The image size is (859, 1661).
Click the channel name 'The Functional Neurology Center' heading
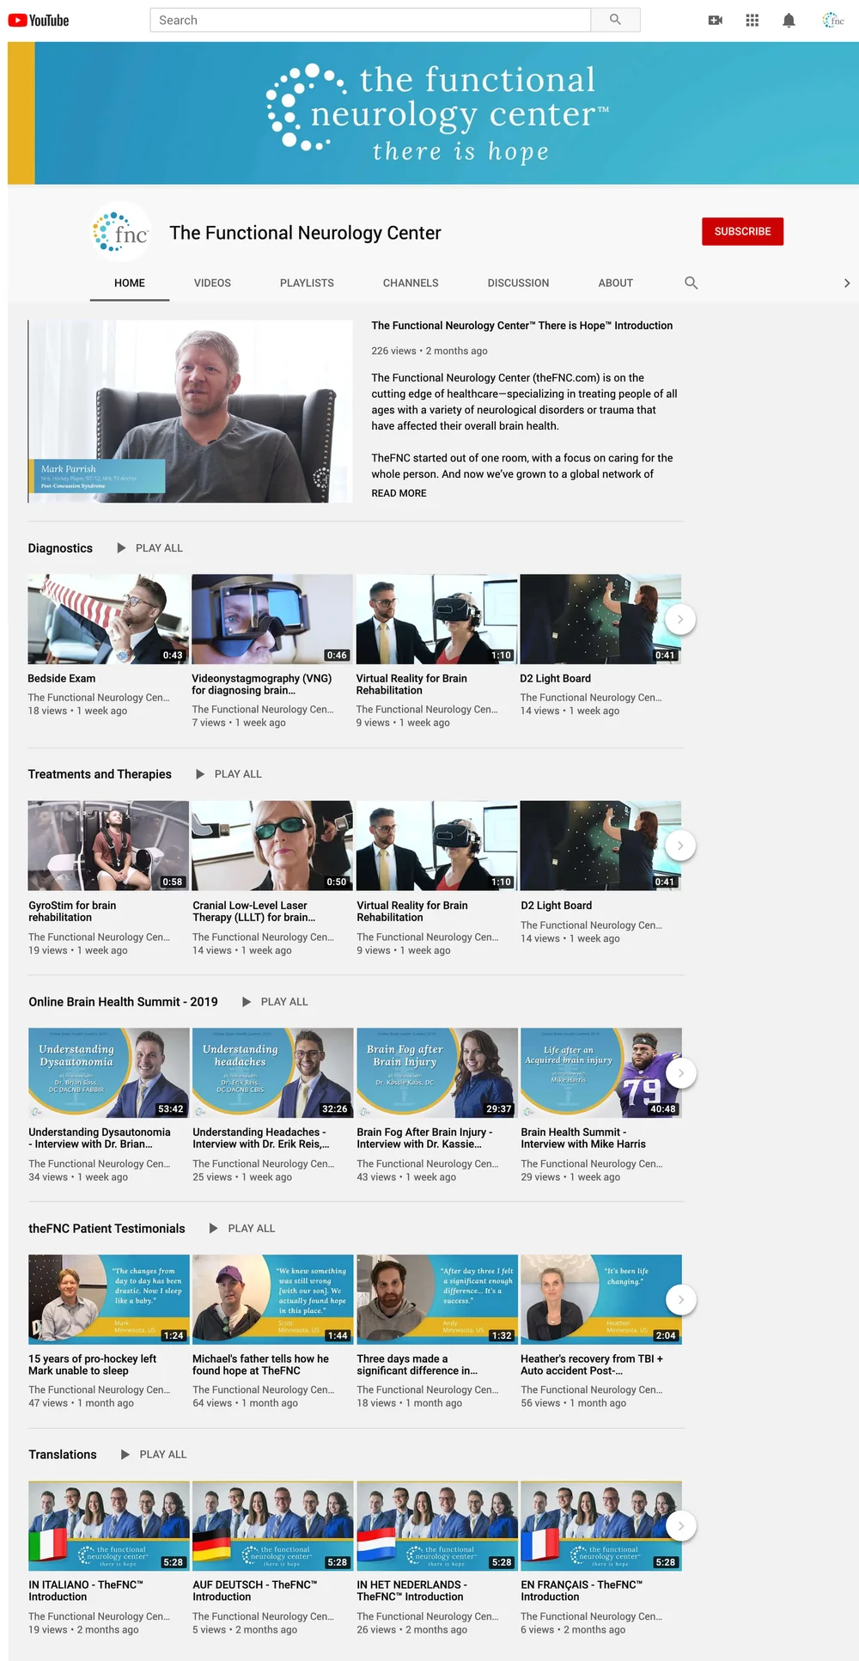305,233
